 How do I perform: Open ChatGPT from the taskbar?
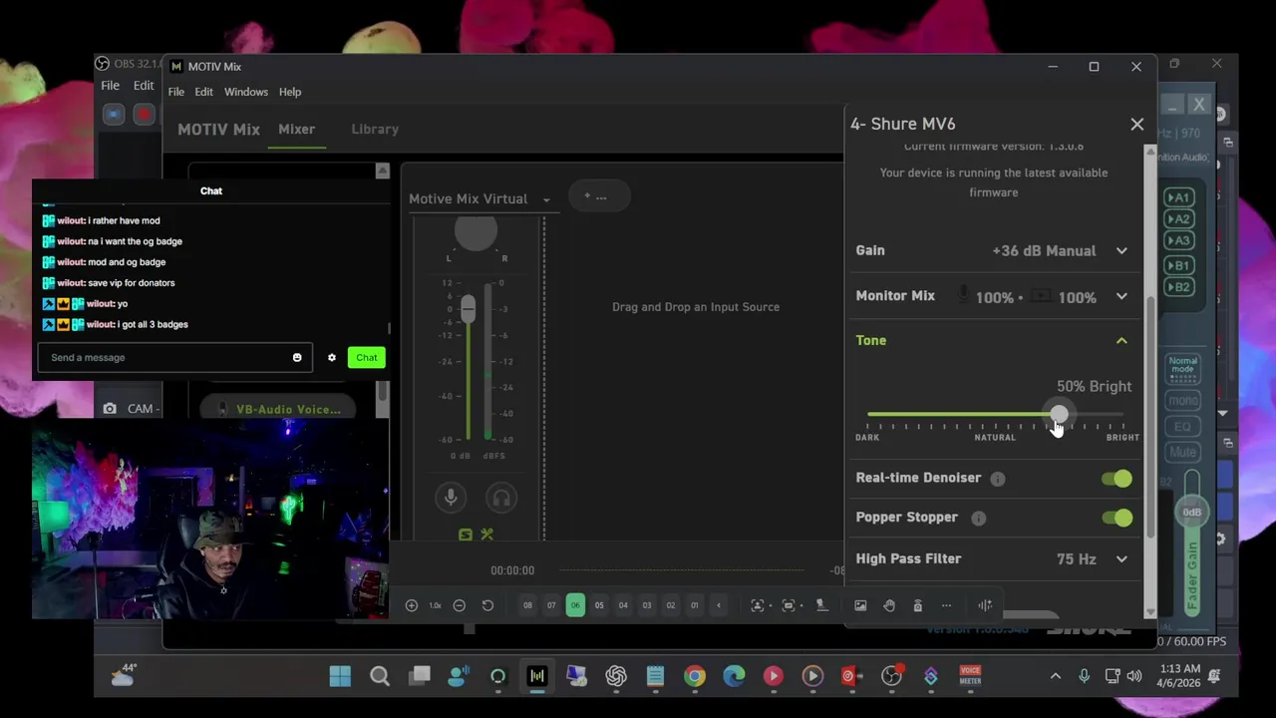coord(616,676)
